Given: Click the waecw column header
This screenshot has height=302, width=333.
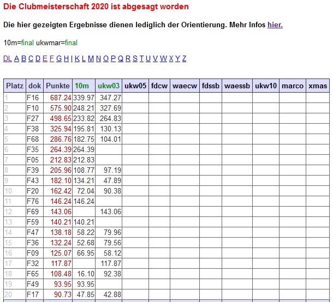Looking at the screenshot, I should coord(185,86).
